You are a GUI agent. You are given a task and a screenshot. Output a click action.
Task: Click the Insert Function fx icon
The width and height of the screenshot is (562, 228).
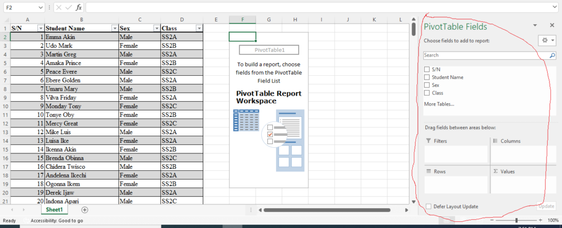79,7
